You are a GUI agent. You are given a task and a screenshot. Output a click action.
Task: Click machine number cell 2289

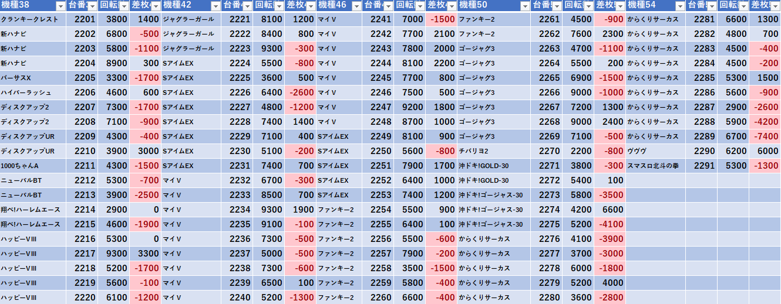[702, 136]
